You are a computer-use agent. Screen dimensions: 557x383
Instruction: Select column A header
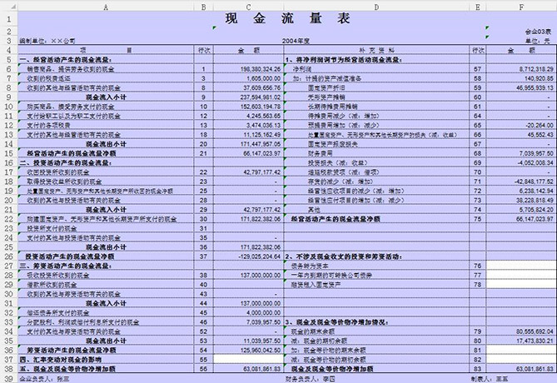tap(106, 7)
